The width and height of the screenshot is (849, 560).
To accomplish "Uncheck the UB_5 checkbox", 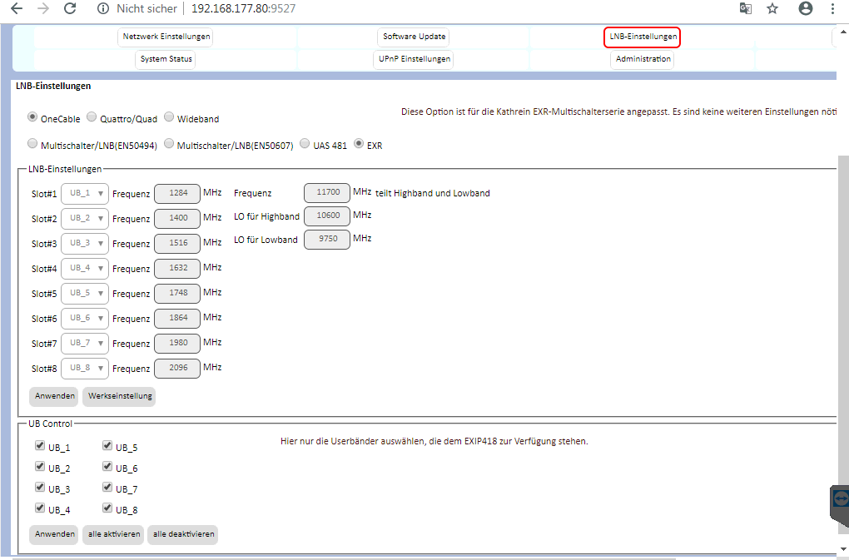I will 107,446.
